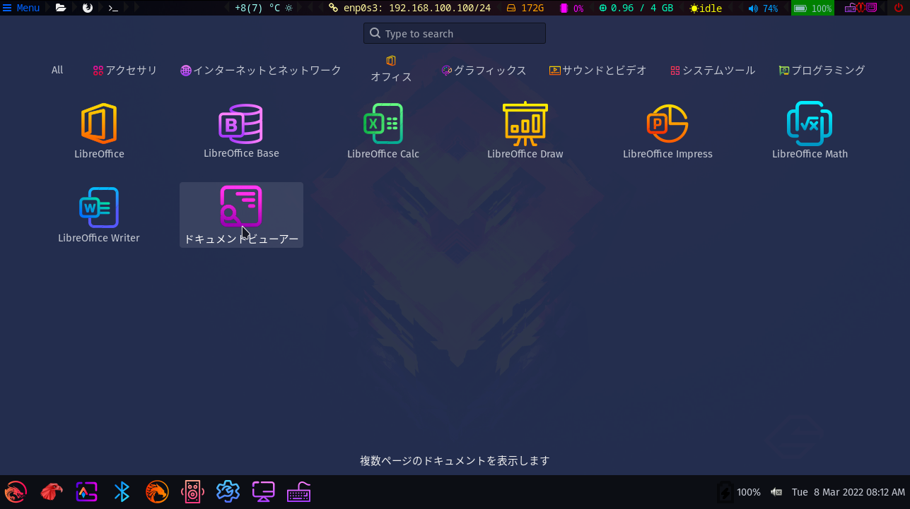
Task: Switch to プログラミング category
Action: (822, 70)
